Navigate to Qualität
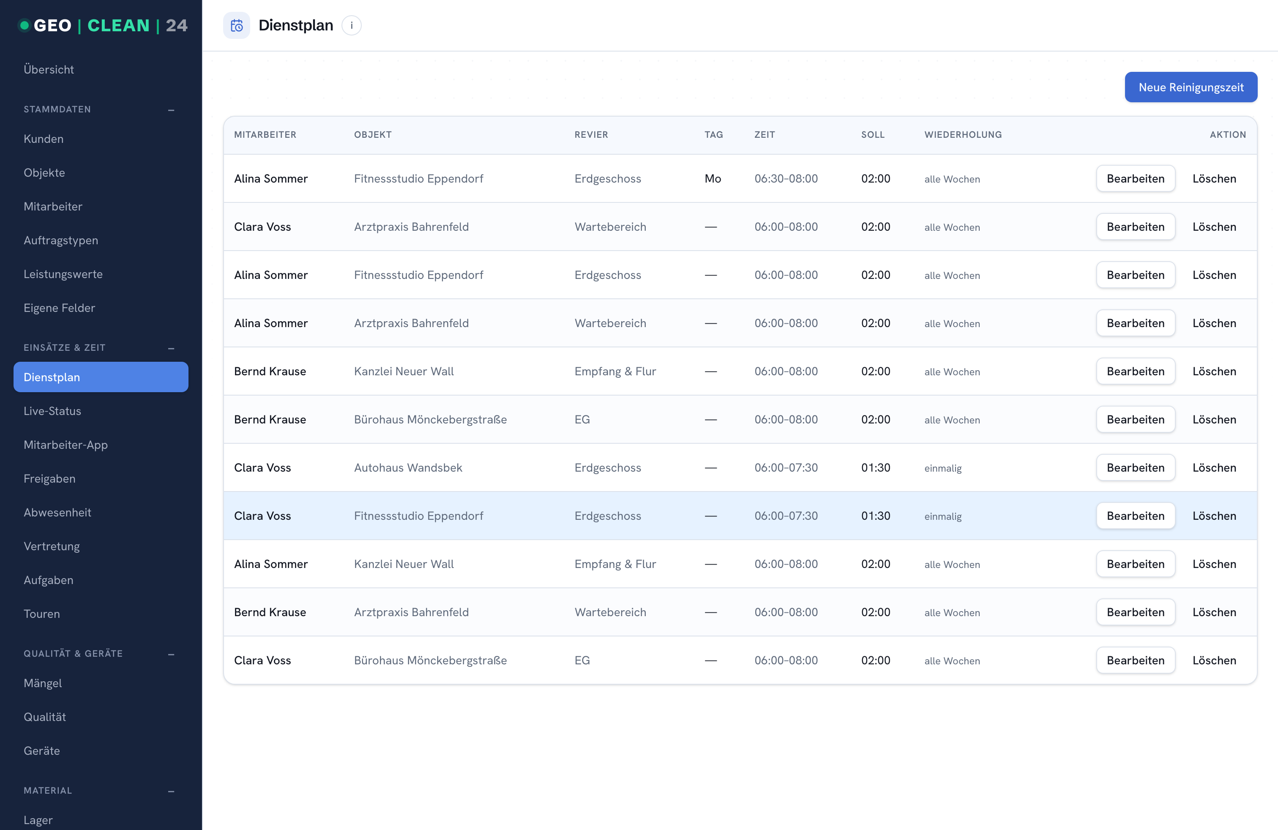Image resolution: width=1278 pixels, height=830 pixels. 101,717
